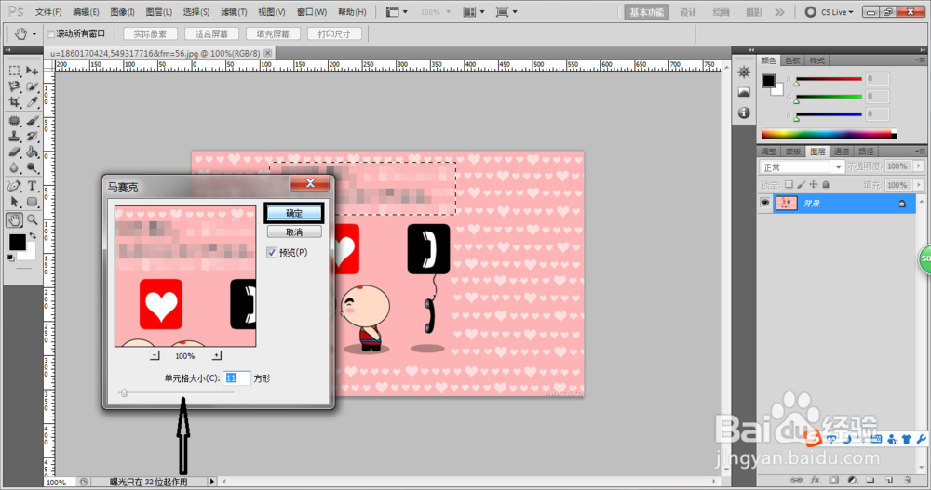Open the Color panel options menu
931x490 pixels.
tap(919, 60)
